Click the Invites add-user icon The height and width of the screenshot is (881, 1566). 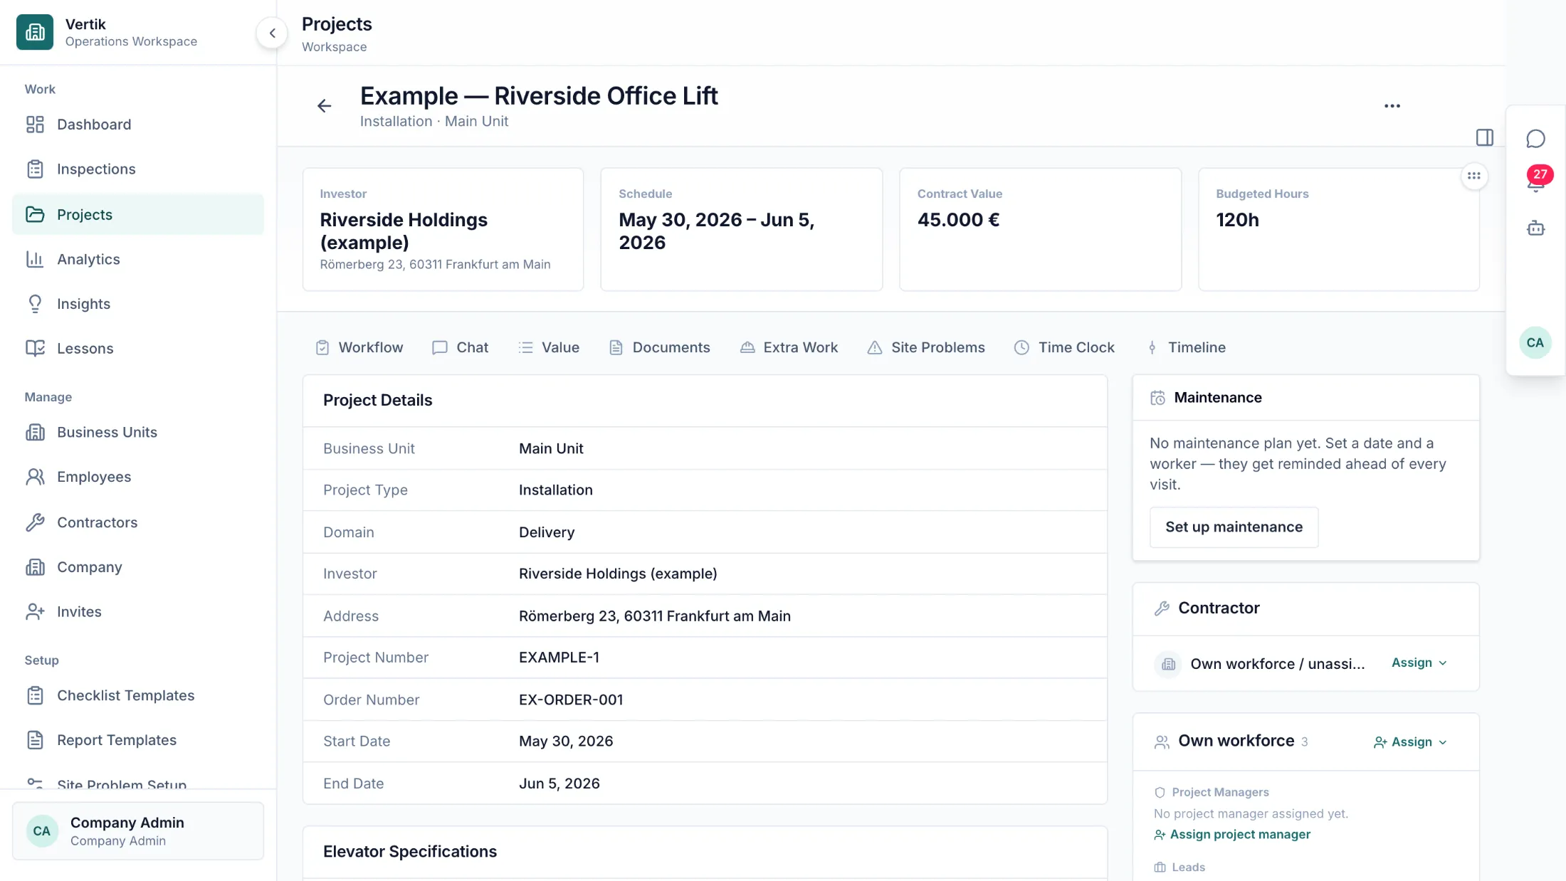click(x=35, y=612)
